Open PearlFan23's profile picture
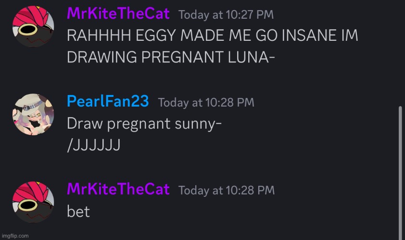This screenshot has height=240, width=405. 33,115
